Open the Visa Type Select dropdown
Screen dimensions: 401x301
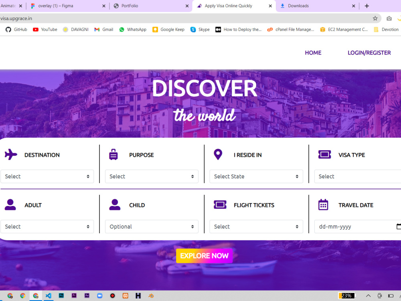click(x=358, y=176)
